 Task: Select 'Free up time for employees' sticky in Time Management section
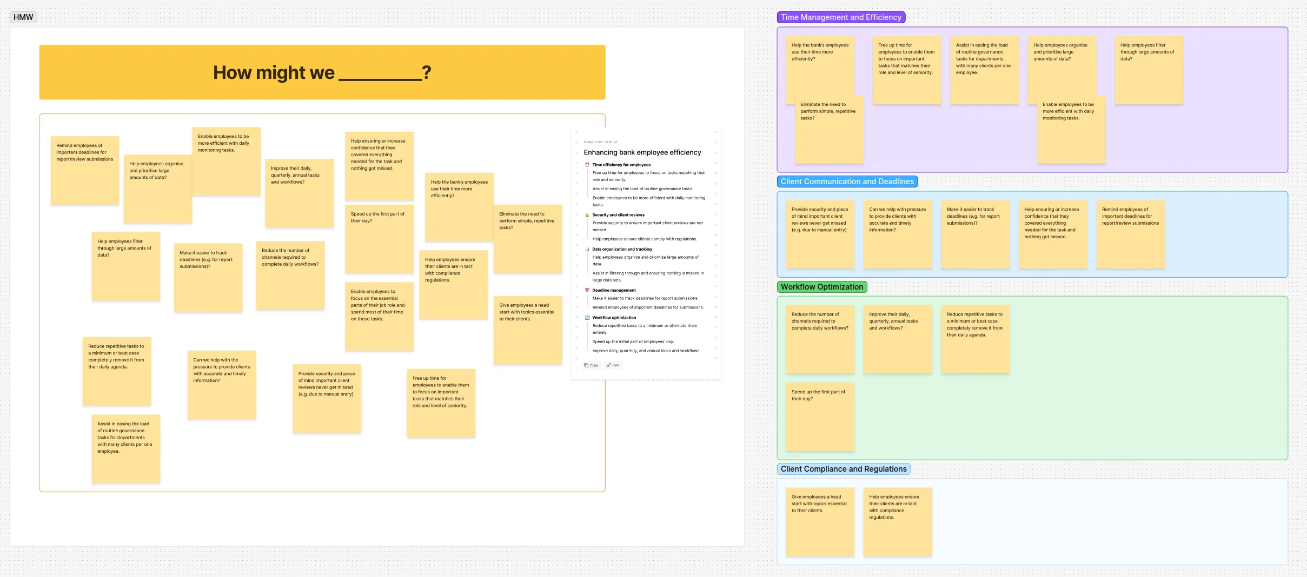[907, 70]
